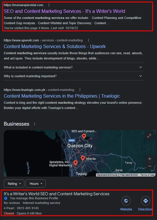Viewport: 157px width, 220px height.
Task: Expand 'Why is content marketing important?'
Action: pos(74,76)
